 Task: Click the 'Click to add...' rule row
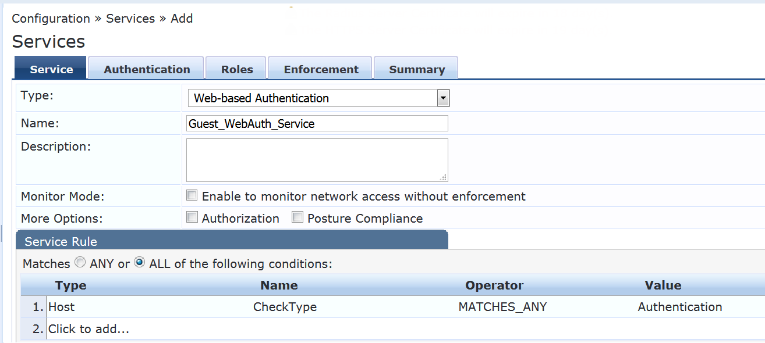coord(88,329)
